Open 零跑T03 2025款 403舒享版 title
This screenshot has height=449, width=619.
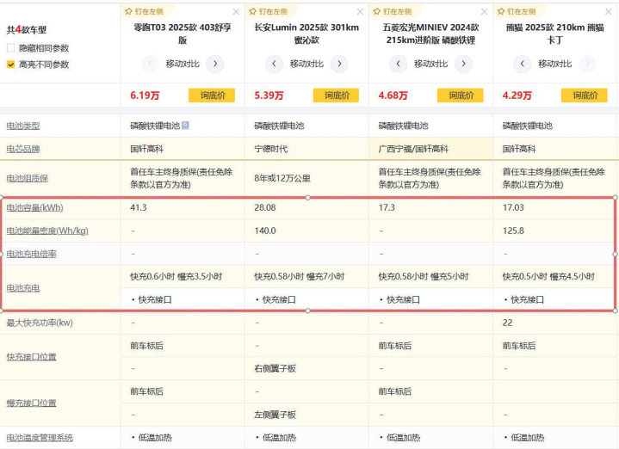click(183, 34)
